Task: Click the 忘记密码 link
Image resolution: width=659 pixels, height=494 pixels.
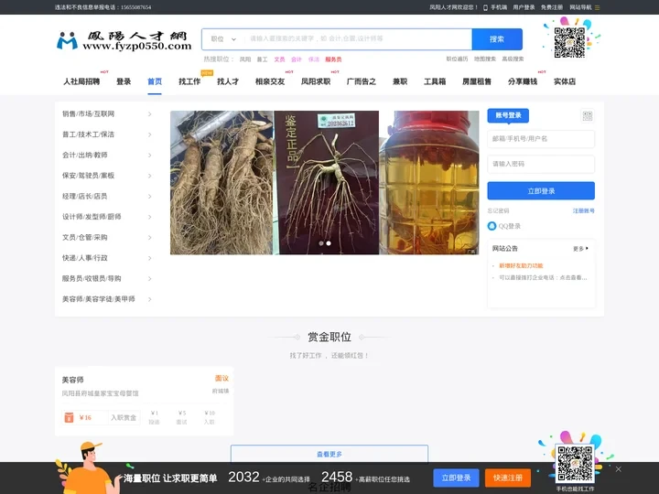Action: pos(499,211)
